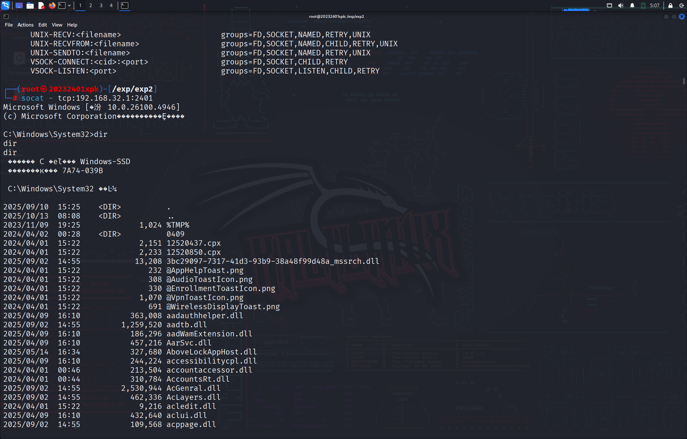687x439 pixels.
Task: Click the battery power manager icon
Action: point(643,5)
